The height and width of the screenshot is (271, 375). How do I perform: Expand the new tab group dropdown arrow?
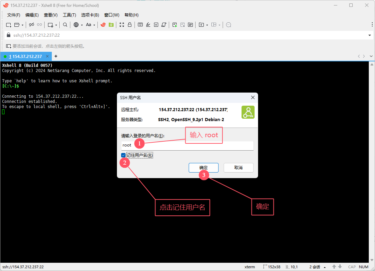(x=207, y=25)
